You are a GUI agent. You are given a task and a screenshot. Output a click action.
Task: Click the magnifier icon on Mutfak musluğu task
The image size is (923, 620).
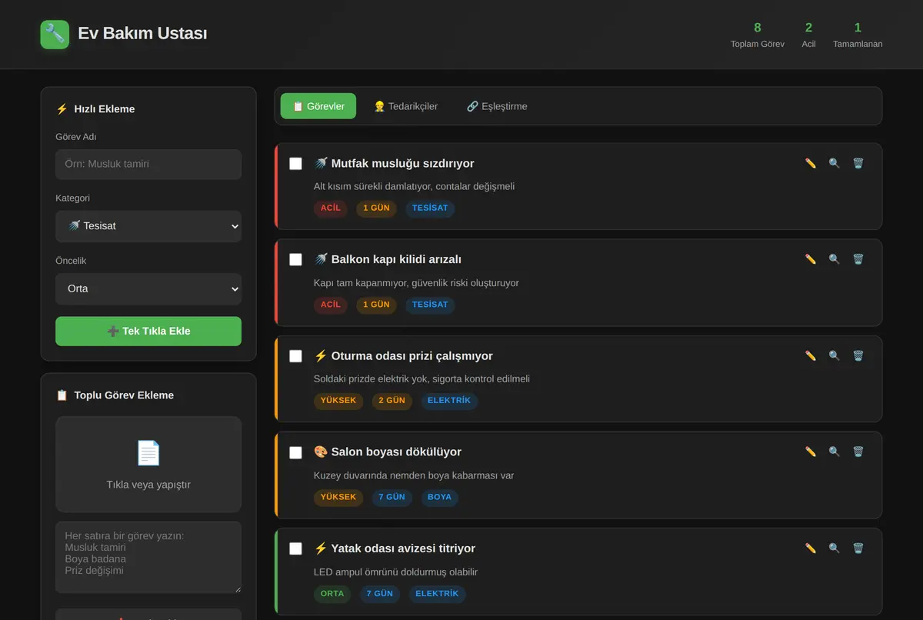(x=835, y=163)
